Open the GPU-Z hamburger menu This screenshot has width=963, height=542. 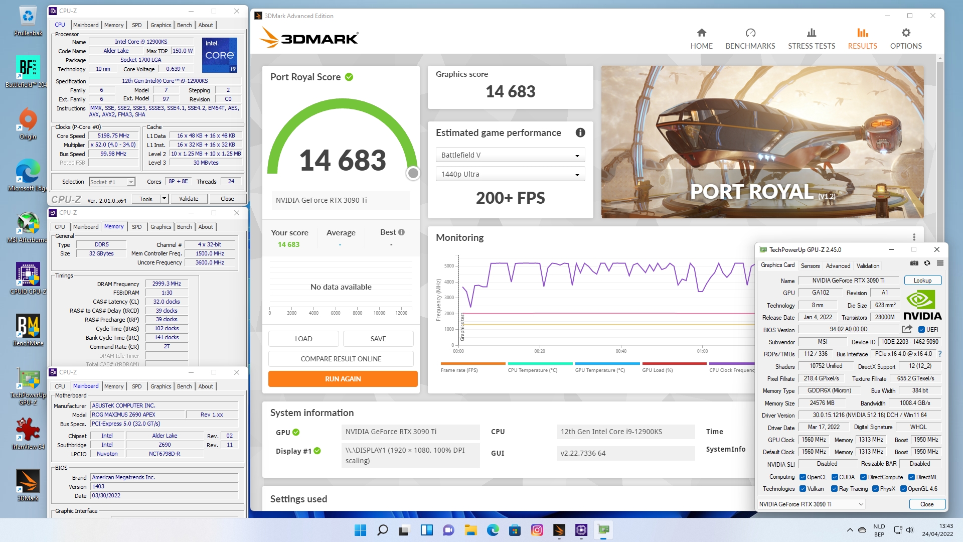(x=940, y=263)
